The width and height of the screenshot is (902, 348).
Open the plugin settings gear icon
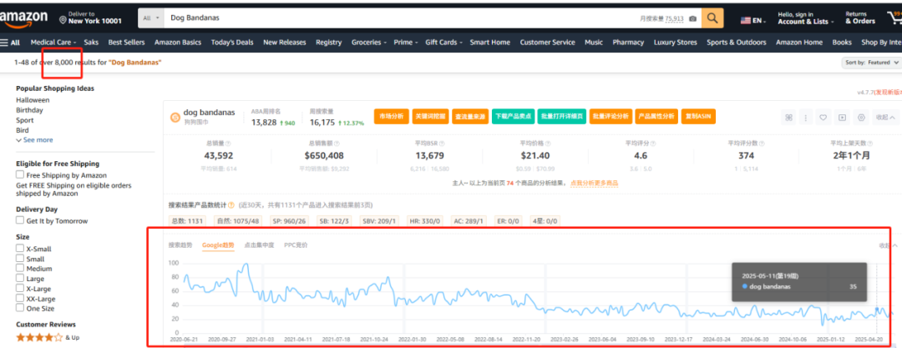(x=861, y=118)
